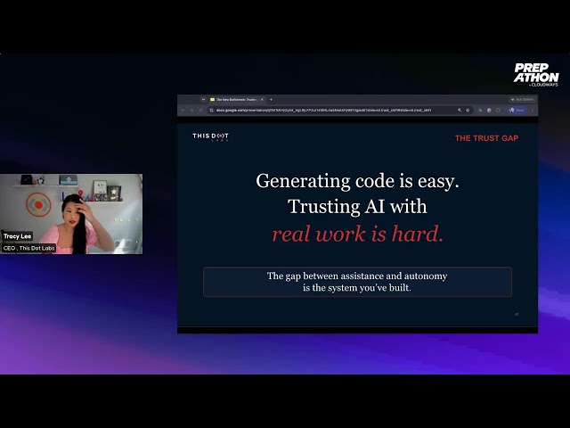Click the 'Tracy Lee' name label

(17, 236)
